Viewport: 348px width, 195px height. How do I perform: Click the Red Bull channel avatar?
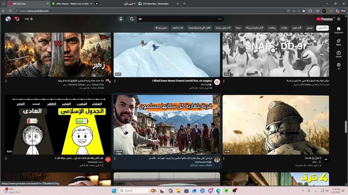click(217, 82)
